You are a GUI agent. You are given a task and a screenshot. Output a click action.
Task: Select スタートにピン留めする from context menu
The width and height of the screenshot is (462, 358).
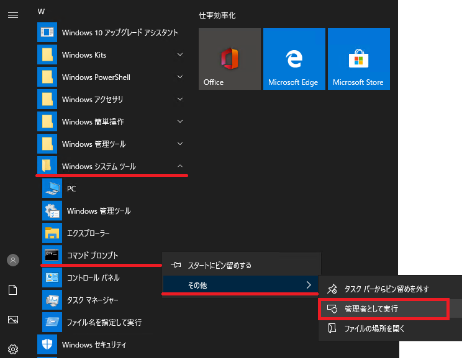[x=242, y=265]
